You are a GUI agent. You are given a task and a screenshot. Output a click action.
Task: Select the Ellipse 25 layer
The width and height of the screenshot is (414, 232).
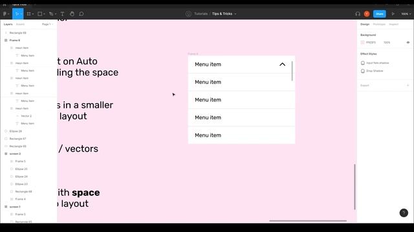click(x=21, y=169)
